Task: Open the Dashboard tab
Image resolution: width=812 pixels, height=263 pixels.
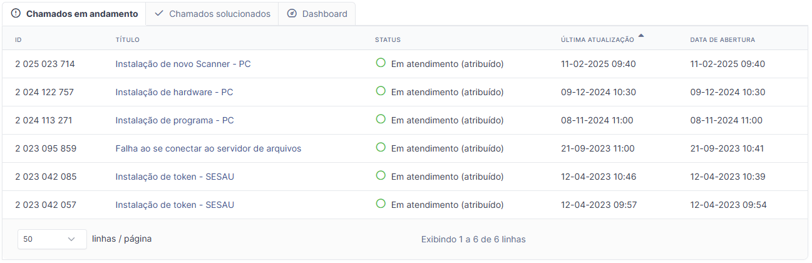Action: [317, 14]
